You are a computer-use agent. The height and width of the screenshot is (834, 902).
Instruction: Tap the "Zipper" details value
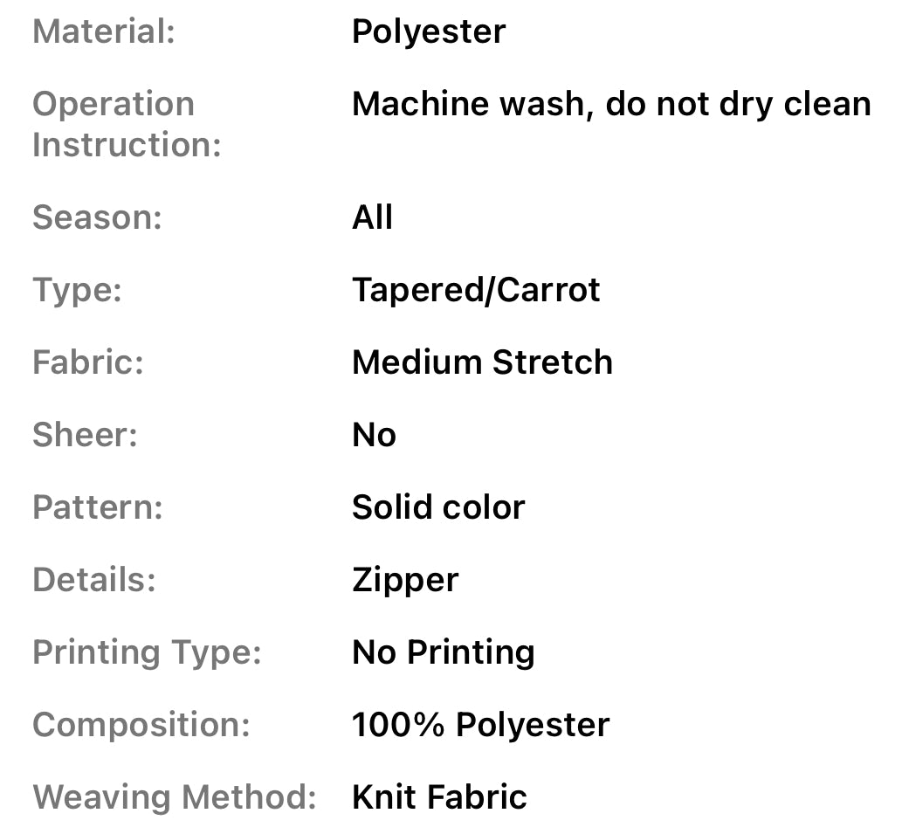[405, 580]
